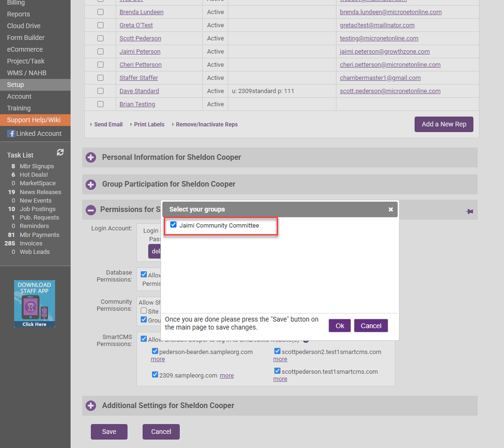
Task: Expand Personal Information for Sheldon Cooper
Action: click(x=91, y=157)
